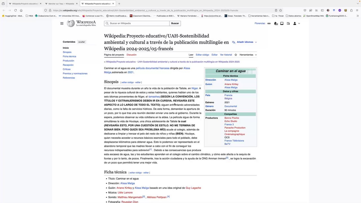This screenshot has width=361, height=203.
Task: Add page to watchlist star
Action: [236, 55]
